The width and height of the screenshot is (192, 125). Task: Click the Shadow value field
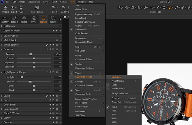point(58,82)
